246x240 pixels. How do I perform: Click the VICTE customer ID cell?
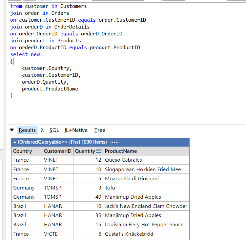[x=58, y=234]
